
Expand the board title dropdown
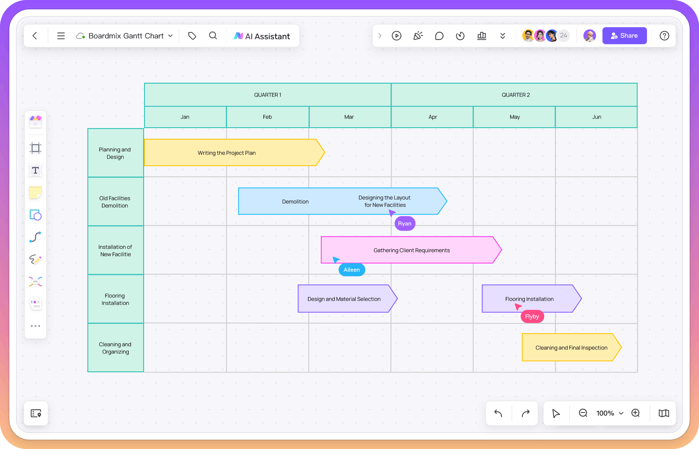(x=171, y=36)
